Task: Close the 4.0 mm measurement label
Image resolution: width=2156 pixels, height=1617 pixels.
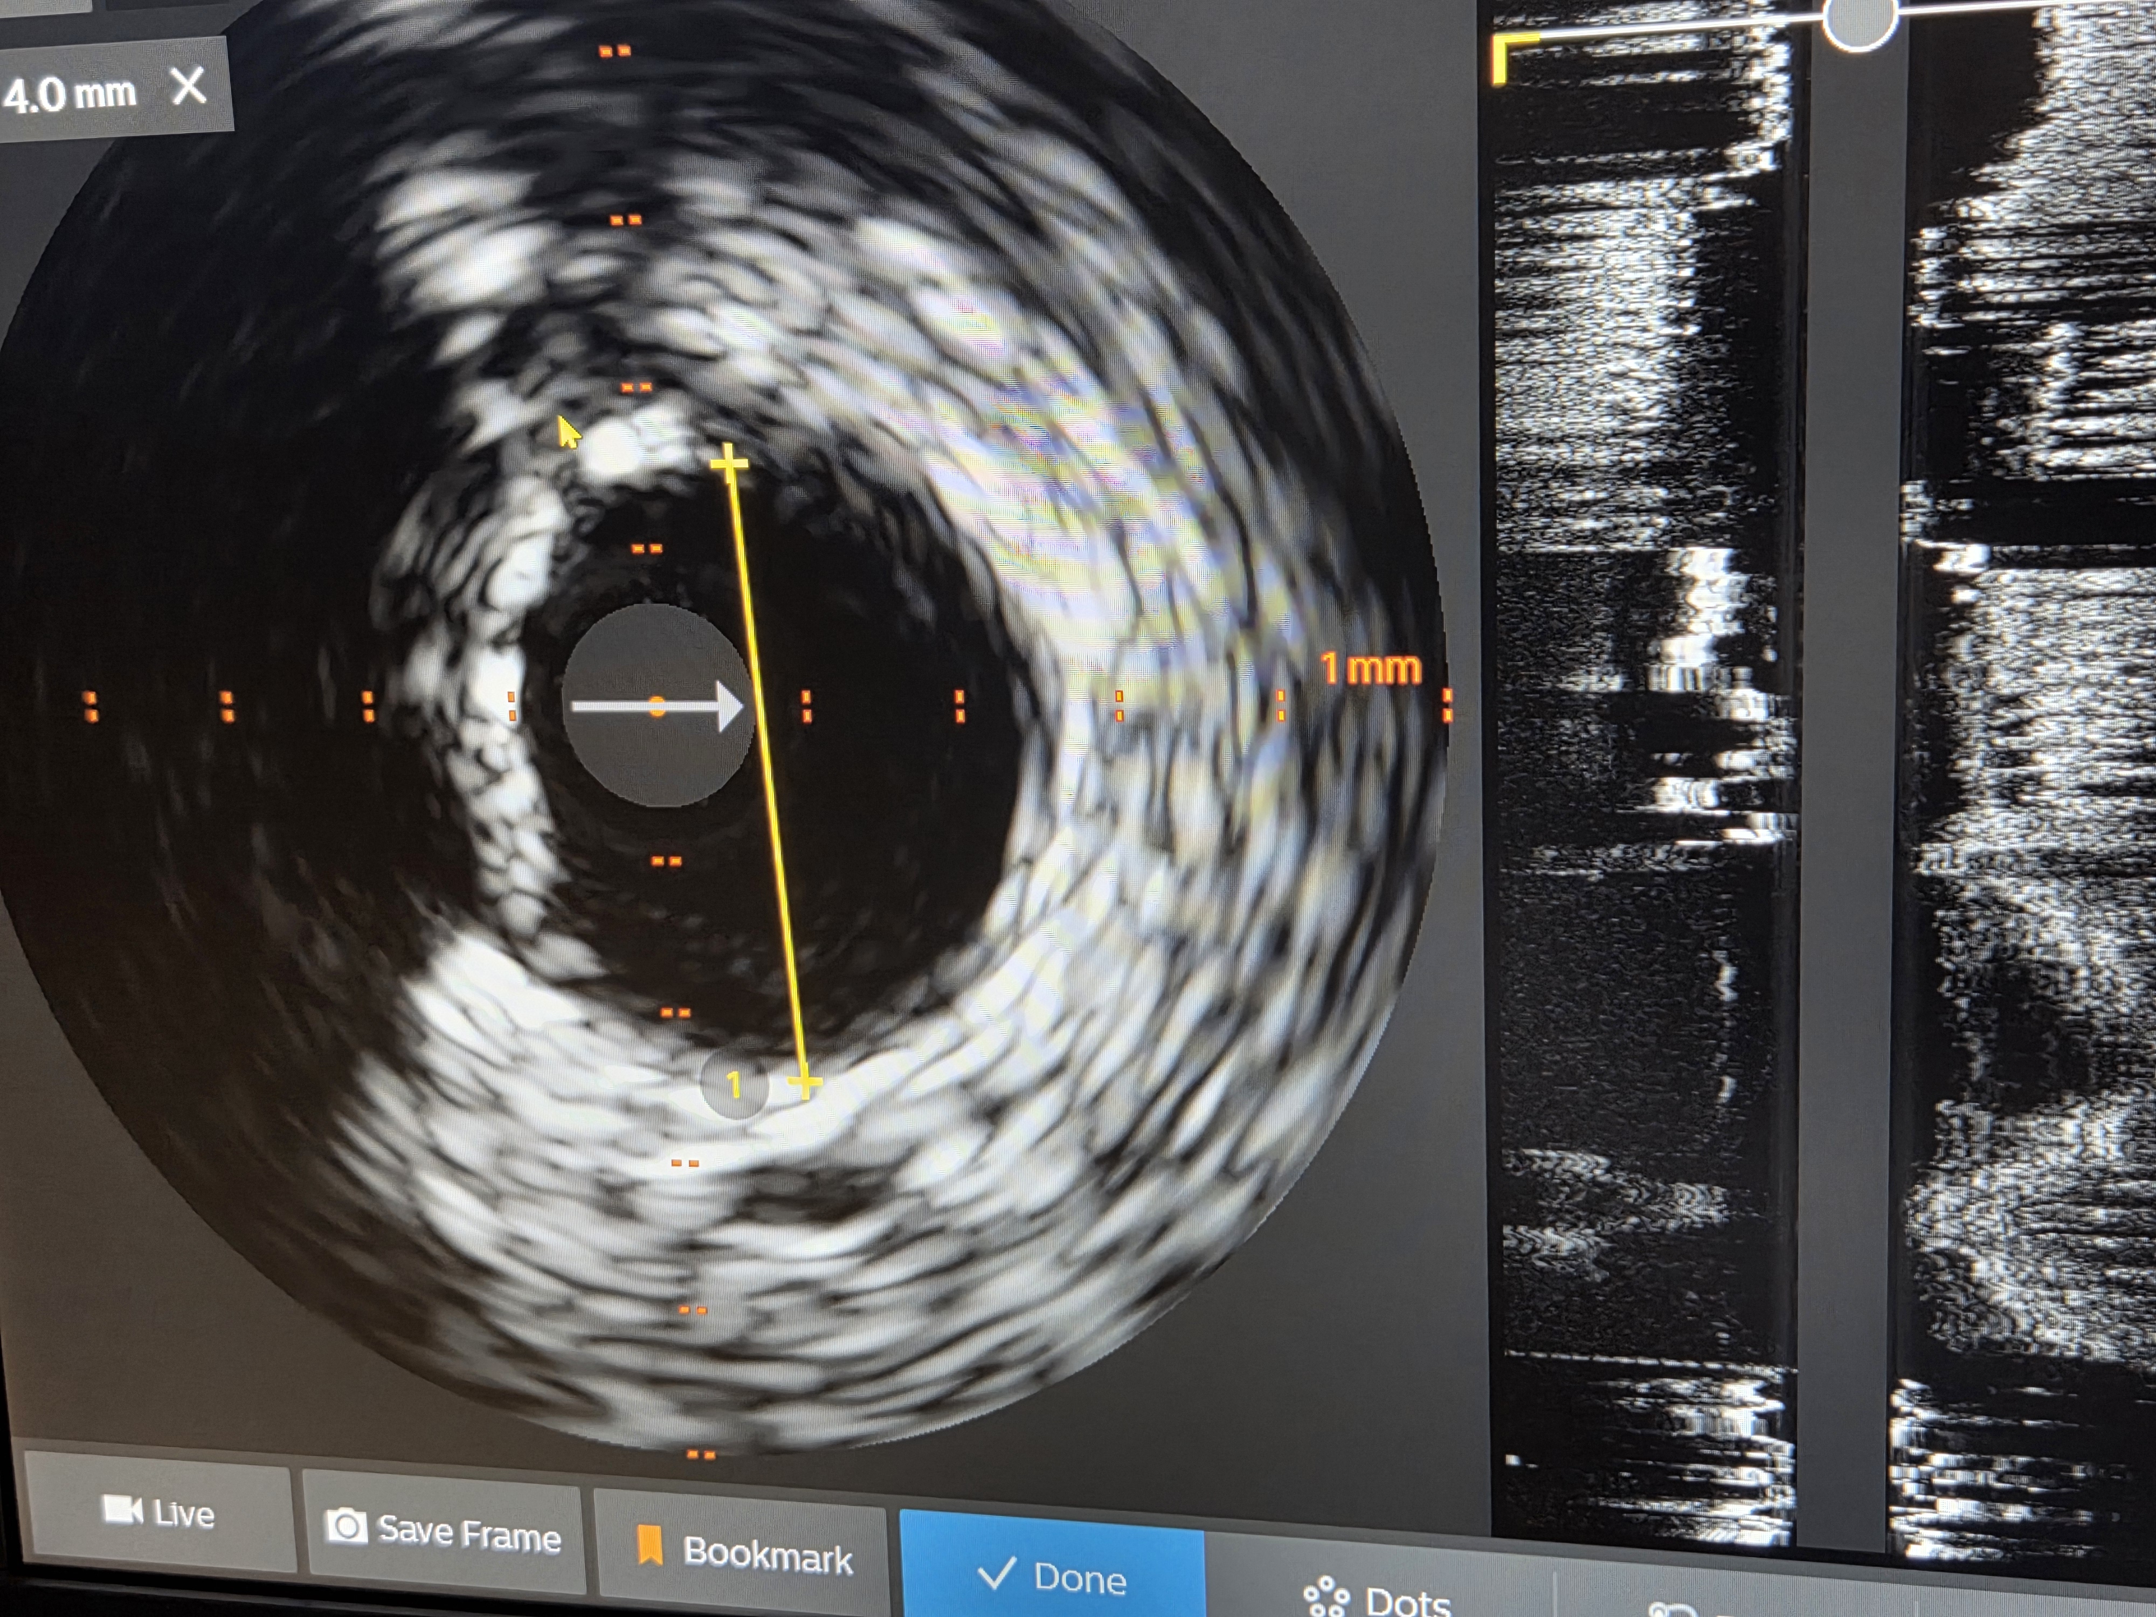Action: (188, 86)
